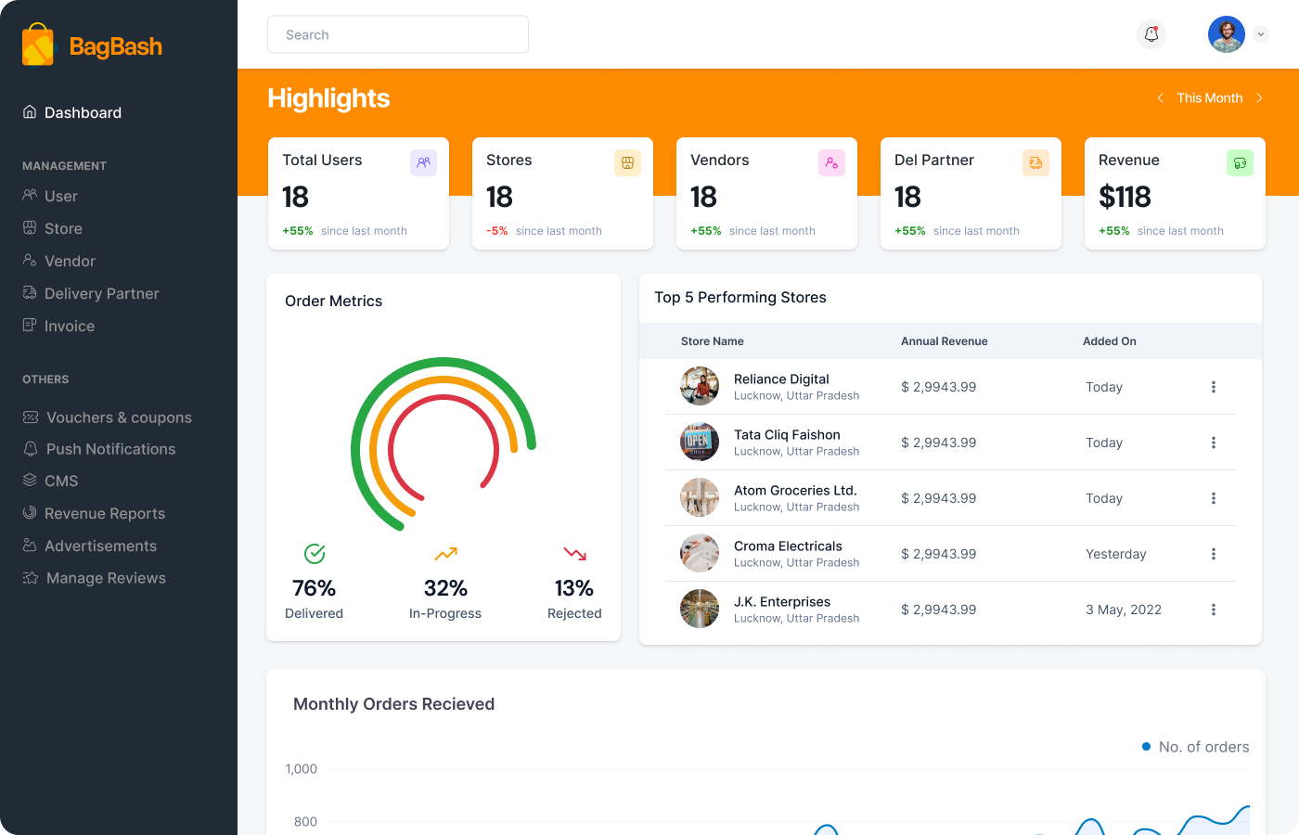This screenshot has height=835, width=1299.
Task: Click the Vendors card icon
Action: 831,162
